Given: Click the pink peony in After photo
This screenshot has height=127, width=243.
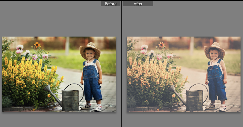Looking at the screenshot, I should (144, 48).
